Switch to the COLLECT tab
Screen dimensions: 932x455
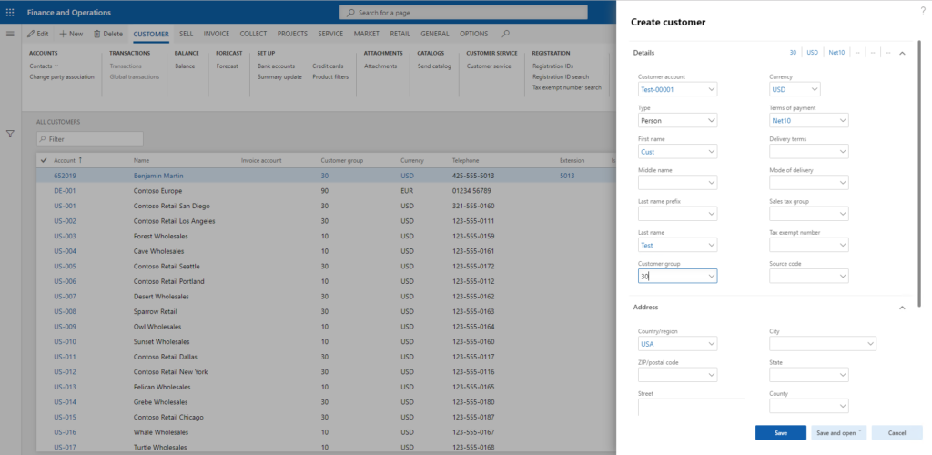pyautogui.click(x=253, y=34)
